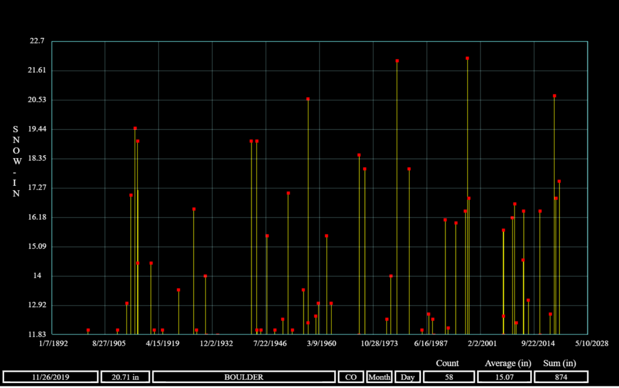Select the 21.9-inch data point near 1979
Viewport: 619px width, 388px height.
[397, 61]
